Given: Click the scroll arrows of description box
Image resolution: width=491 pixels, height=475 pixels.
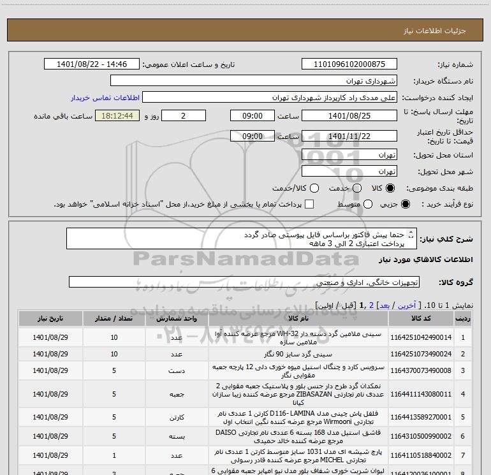Looking at the screenshot, I should point(411,234).
